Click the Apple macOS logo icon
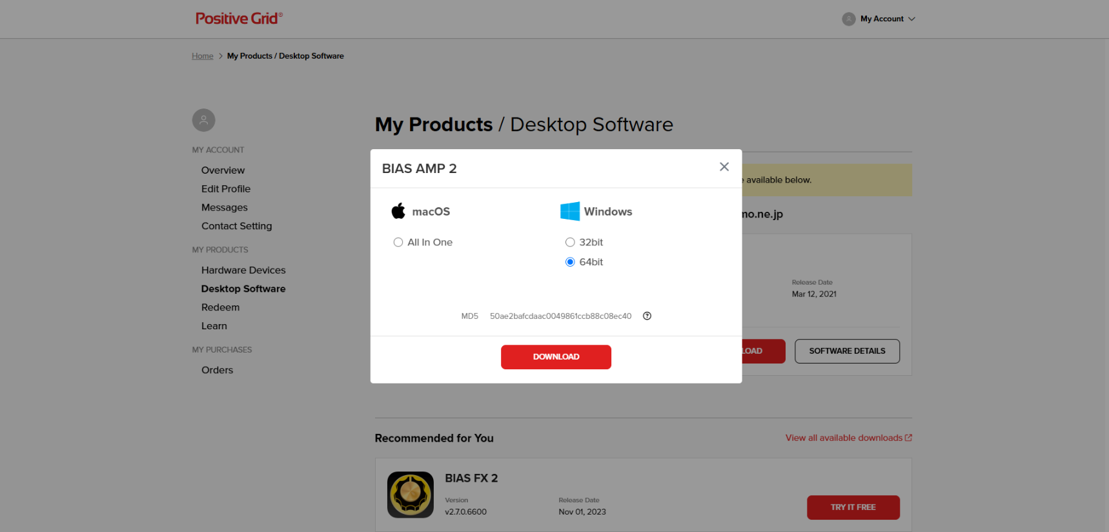This screenshot has height=532, width=1109. tap(398, 211)
